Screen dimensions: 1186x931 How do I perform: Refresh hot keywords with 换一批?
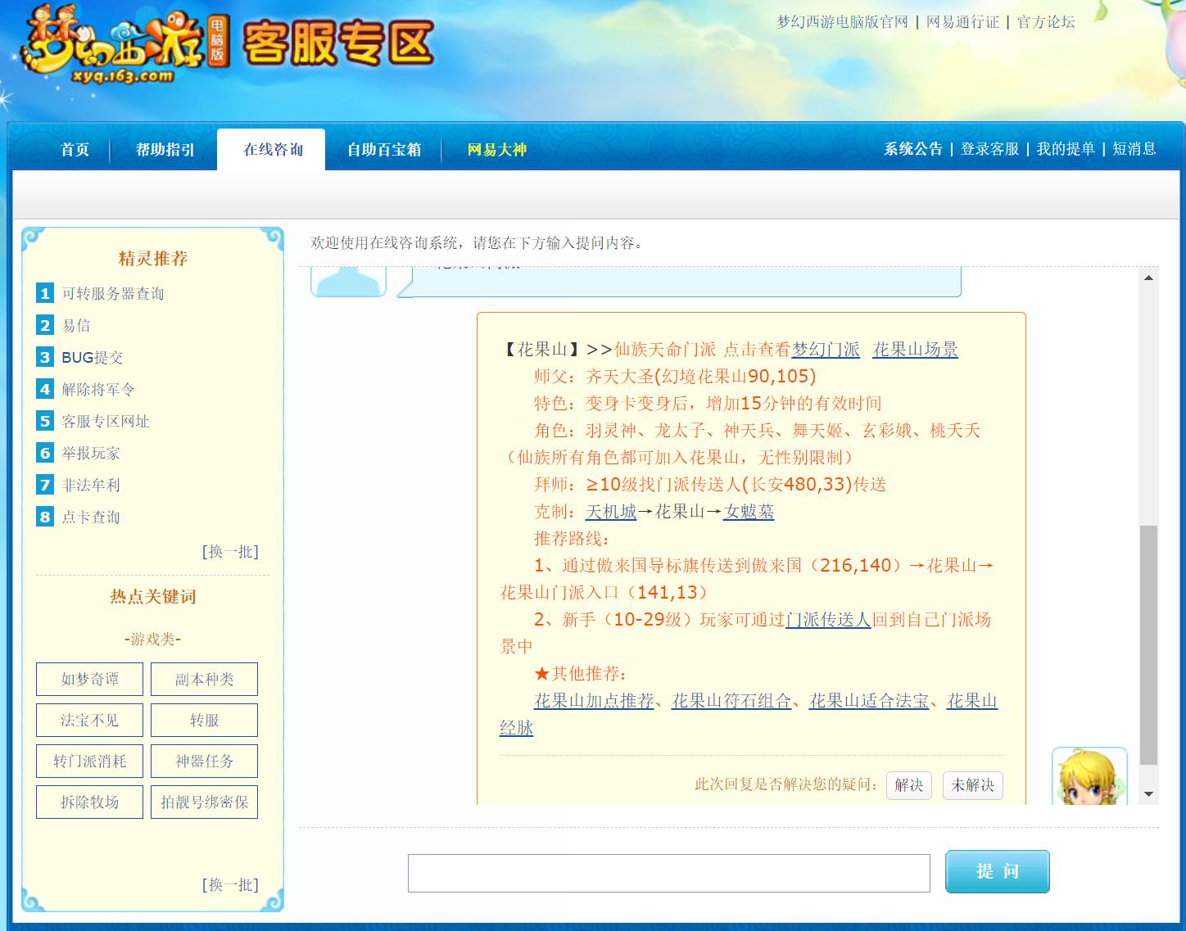coord(229,885)
